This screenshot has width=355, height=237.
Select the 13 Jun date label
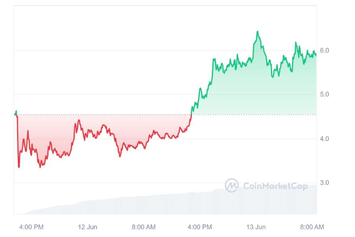tap(256, 227)
